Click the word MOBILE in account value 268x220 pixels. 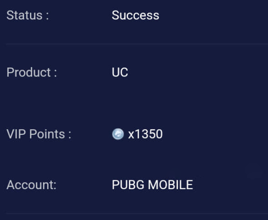point(170,185)
